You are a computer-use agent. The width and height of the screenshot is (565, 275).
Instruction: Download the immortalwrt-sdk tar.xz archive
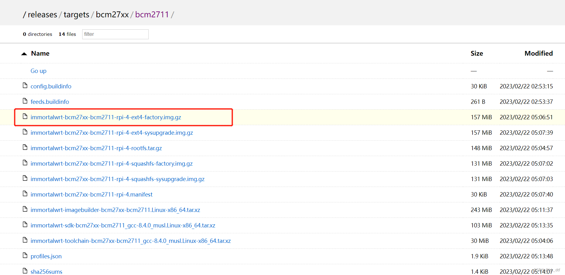tap(123, 225)
